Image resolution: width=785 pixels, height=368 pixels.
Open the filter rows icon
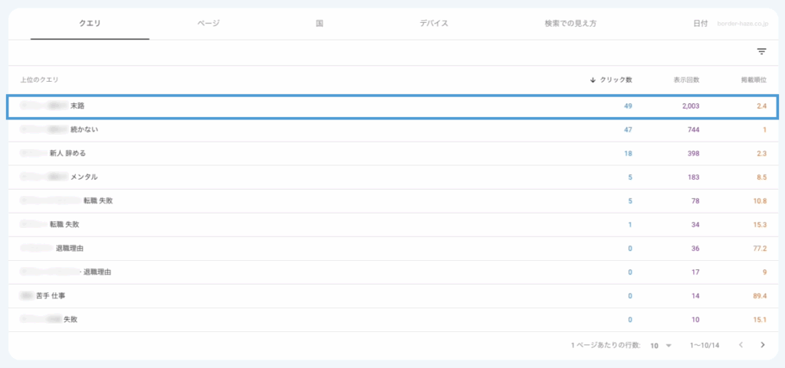coord(761,52)
